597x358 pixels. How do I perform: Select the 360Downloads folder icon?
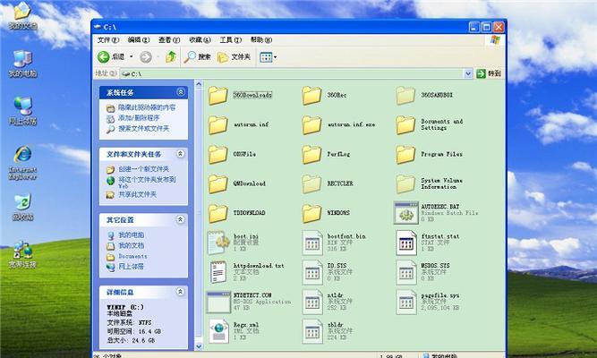coord(217,95)
